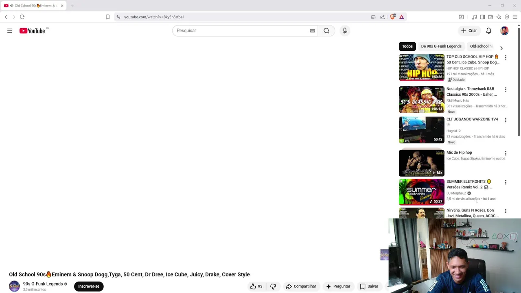This screenshot has width=521, height=293.
Task: Click the Criar create button
Action: coord(469,31)
